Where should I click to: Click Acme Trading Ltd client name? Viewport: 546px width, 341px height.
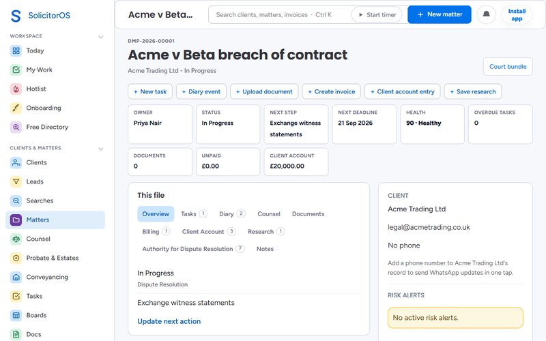click(417, 209)
